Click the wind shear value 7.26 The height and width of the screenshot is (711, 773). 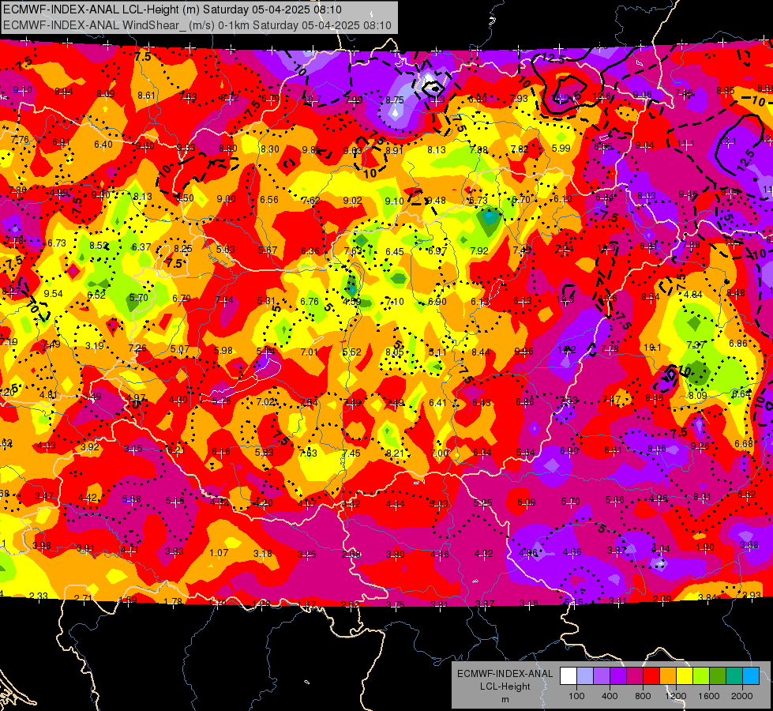tap(137, 348)
